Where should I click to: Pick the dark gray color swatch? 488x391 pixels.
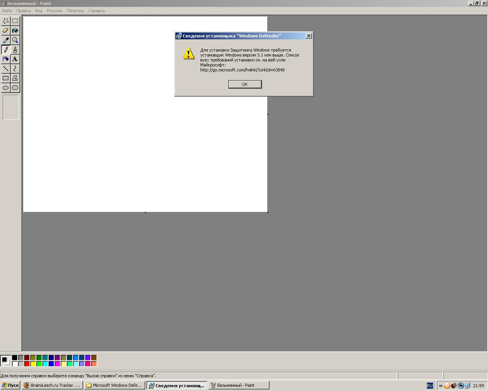tap(21, 358)
